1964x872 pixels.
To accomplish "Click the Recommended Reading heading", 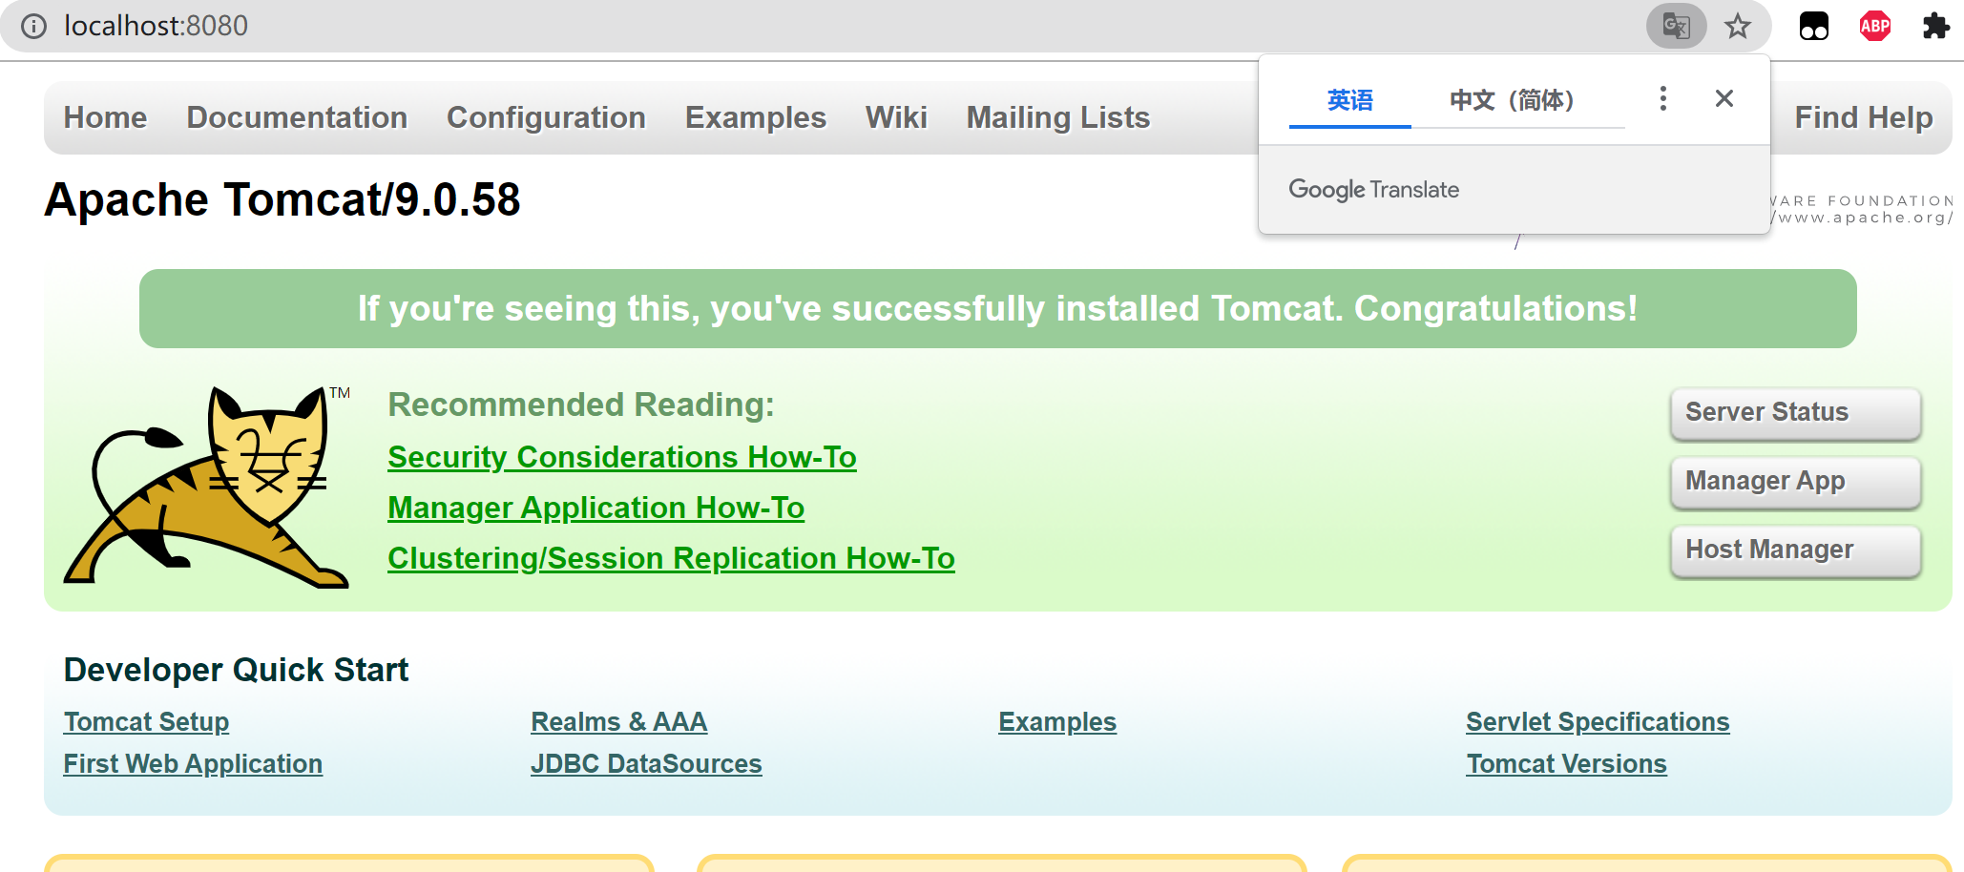I will coord(580,405).
